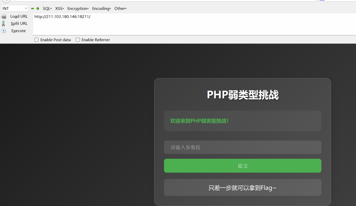Click the Execute play icon
The width and height of the screenshot is (356, 206).
tap(4, 31)
